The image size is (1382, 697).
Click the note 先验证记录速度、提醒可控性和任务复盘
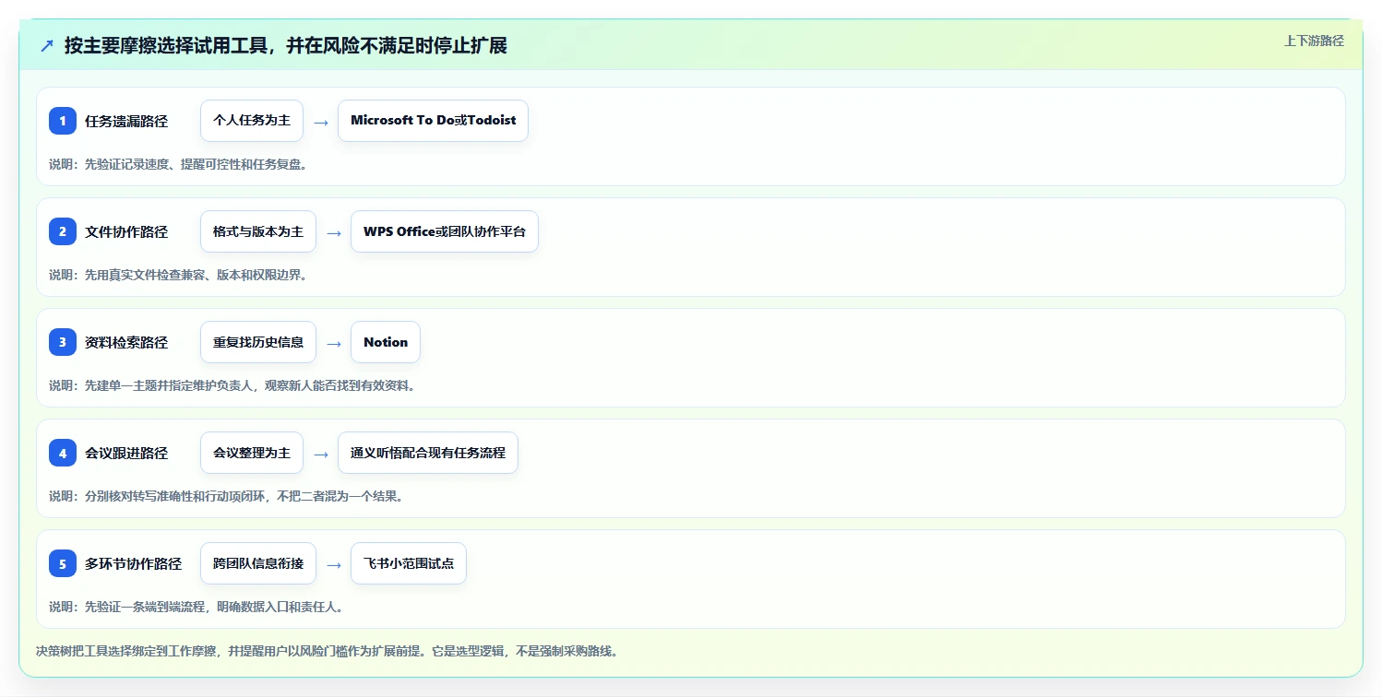coord(178,164)
